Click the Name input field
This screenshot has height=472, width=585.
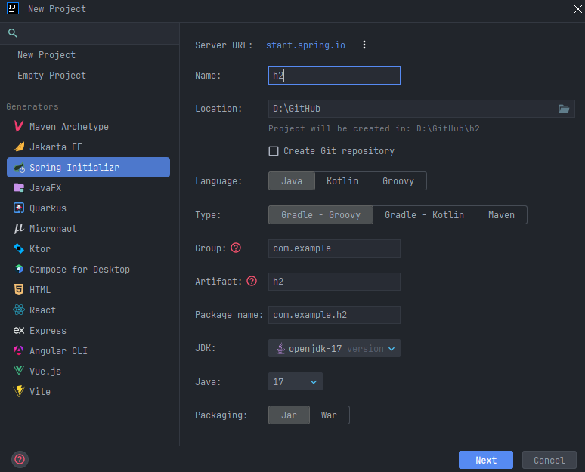(334, 76)
